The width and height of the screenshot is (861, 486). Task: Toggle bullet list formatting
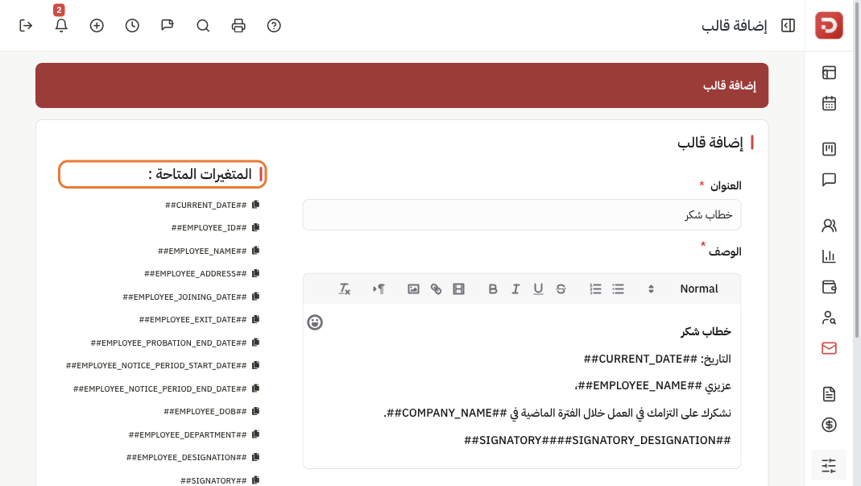coord(619,289)
